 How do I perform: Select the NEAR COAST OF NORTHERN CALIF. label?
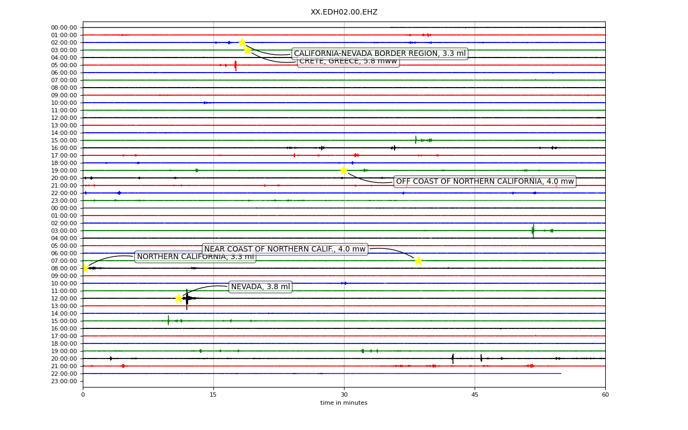[285, 249]
